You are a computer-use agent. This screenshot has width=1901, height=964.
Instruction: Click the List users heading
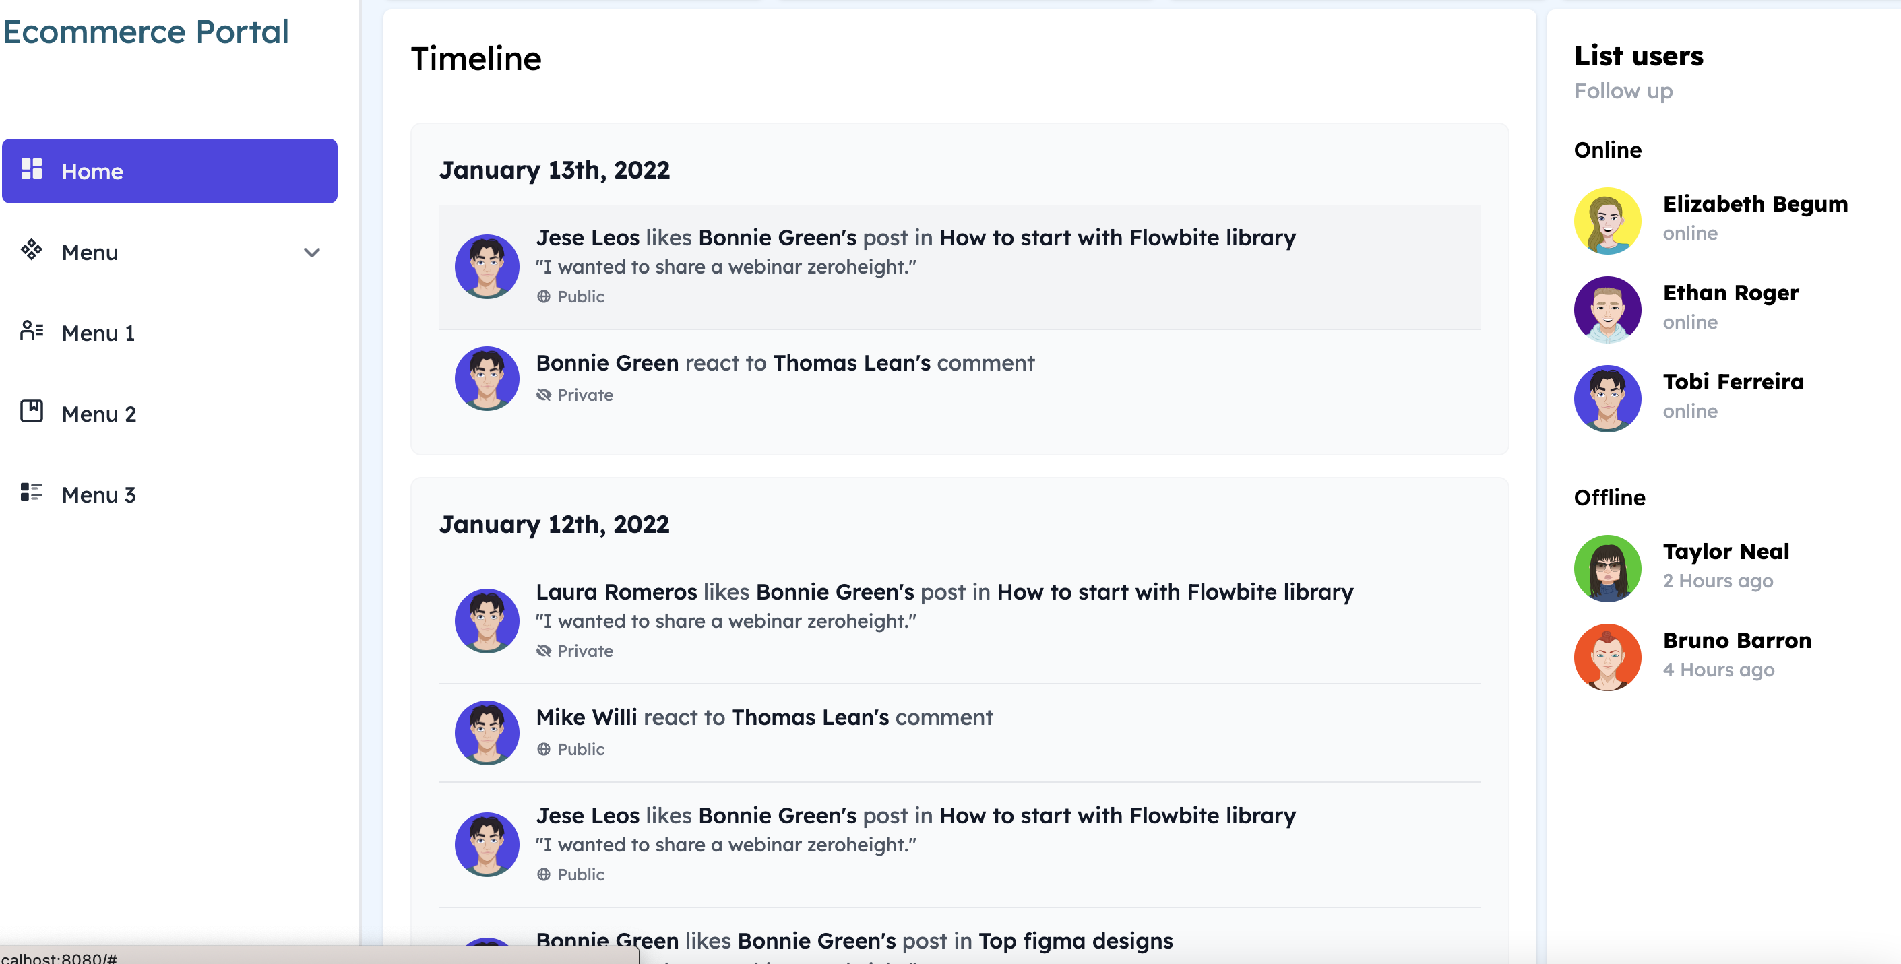1638,56
